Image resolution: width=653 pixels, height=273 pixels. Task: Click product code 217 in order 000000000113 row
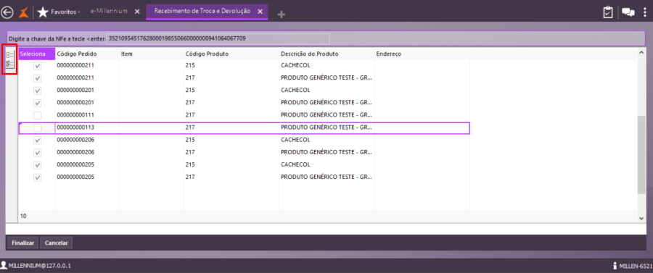click(190, 127)
